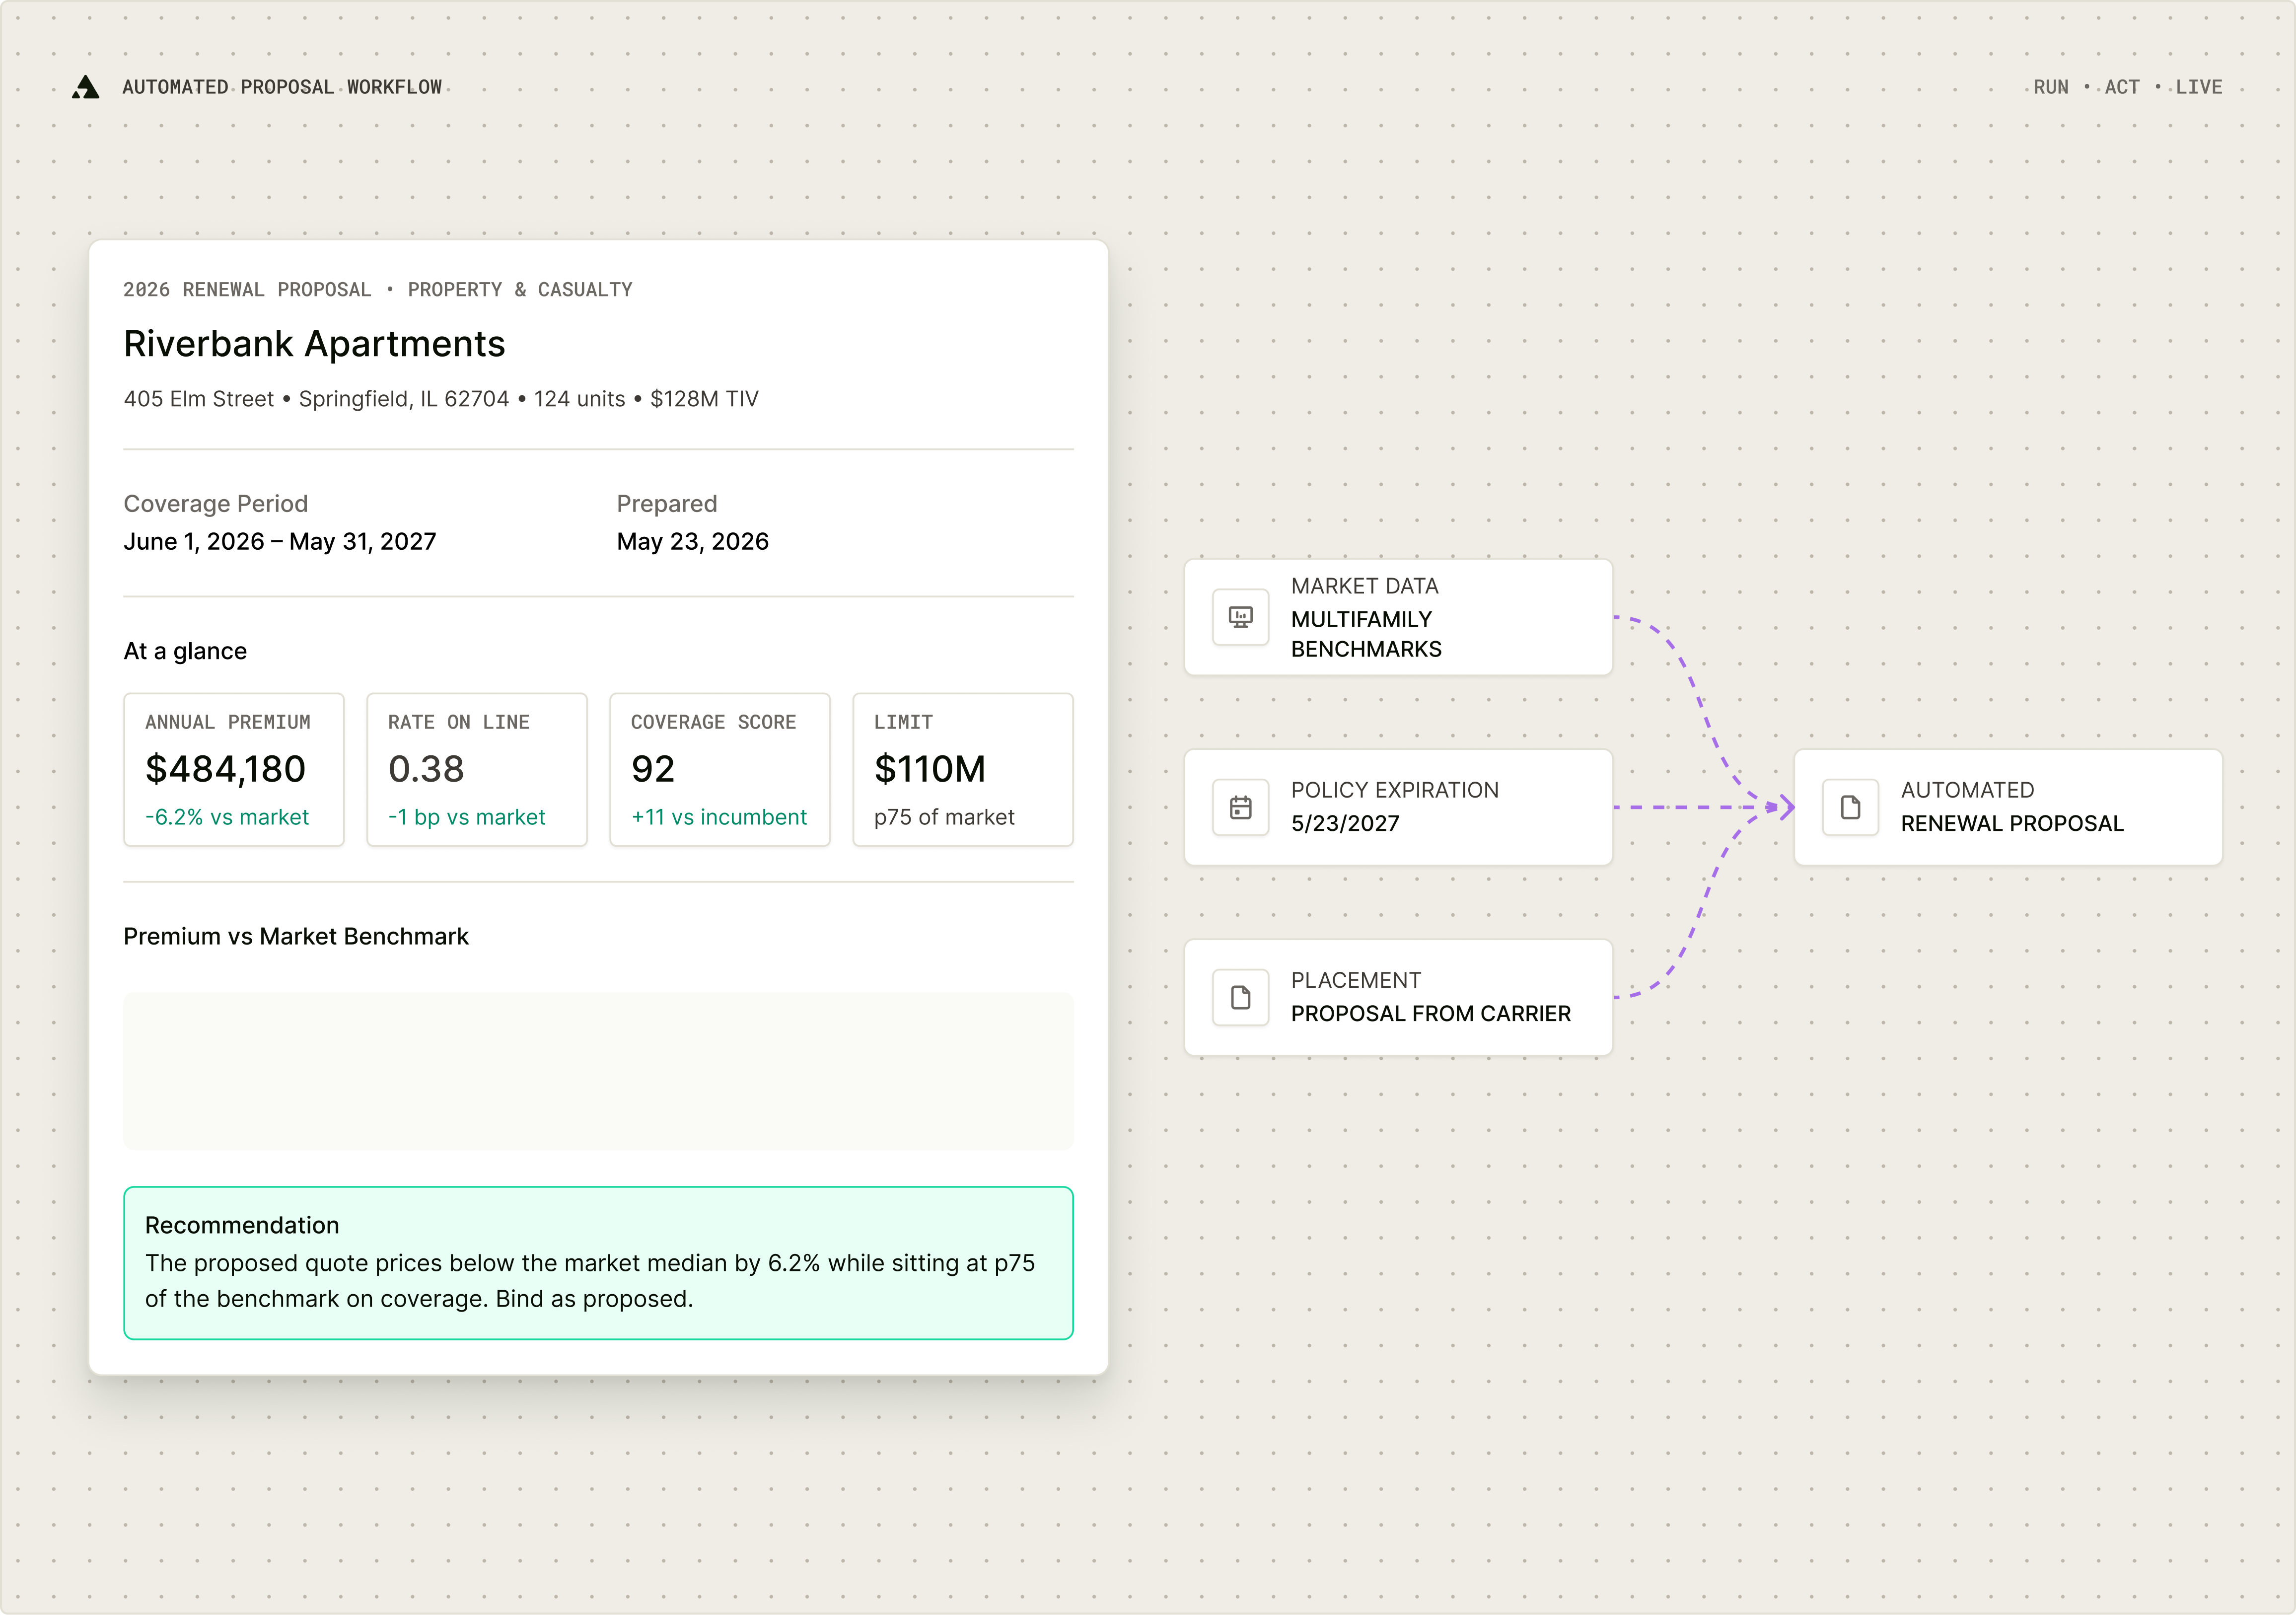Click the PLACEMENT node category label
The height and width of the screenshot is (1615, 2296).
(1355, 980)
